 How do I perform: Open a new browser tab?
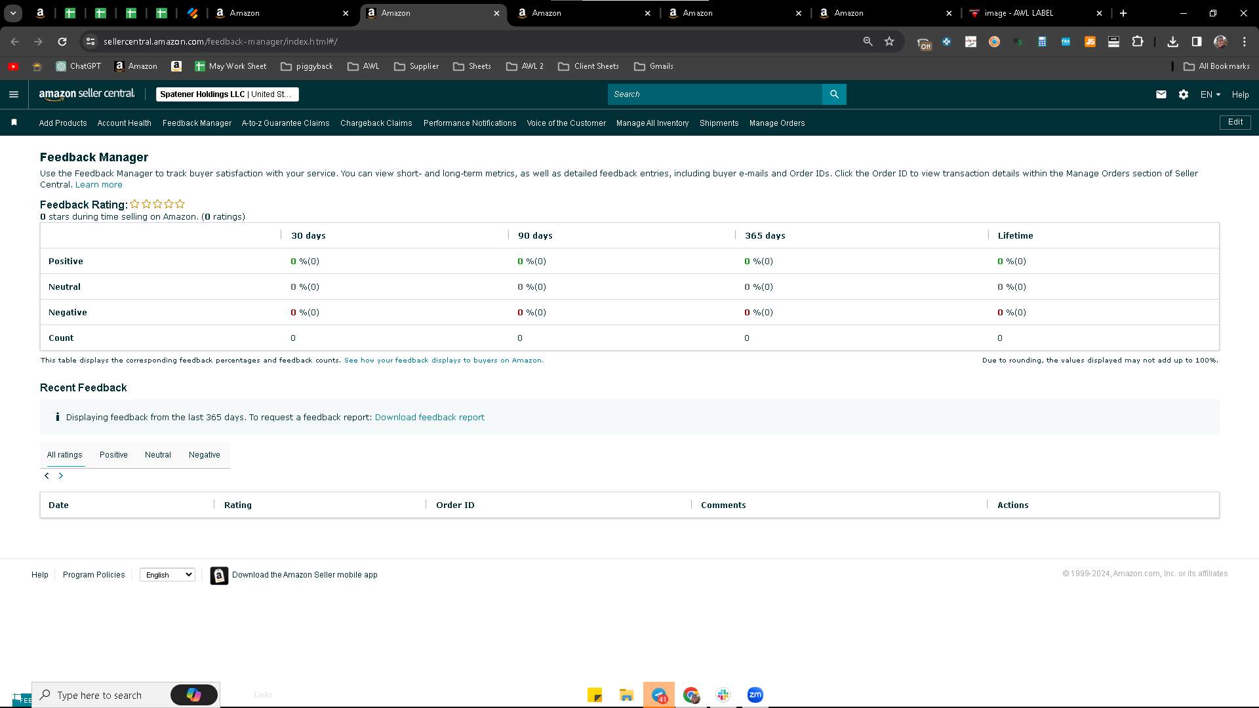(x=1123, y=13)
